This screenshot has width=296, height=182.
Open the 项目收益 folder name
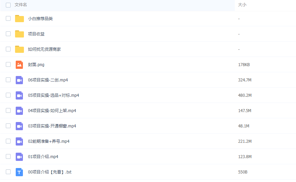(36, 34)
